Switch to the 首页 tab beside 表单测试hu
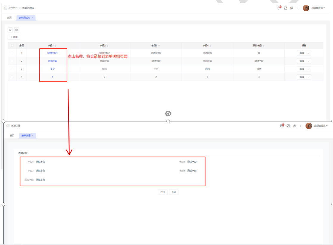This screenshot has height=245, width=333. [9, 18]
